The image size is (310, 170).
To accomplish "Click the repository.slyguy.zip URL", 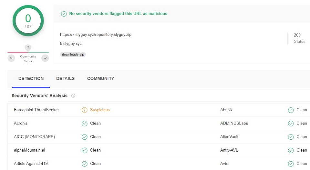I will (96, 35).
